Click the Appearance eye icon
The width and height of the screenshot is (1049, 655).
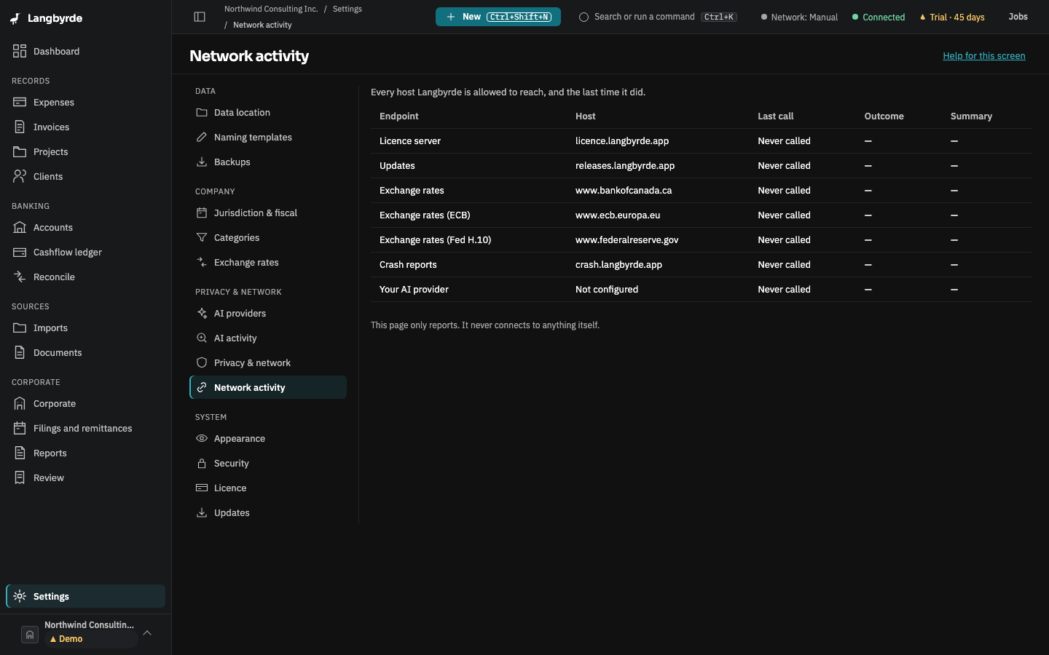(202, 438)
